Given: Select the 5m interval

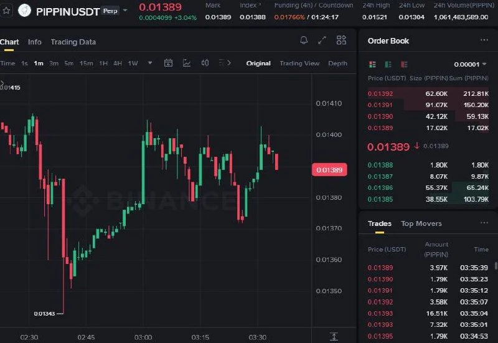Looking at the screenshot, I should [x=68, y=63].
